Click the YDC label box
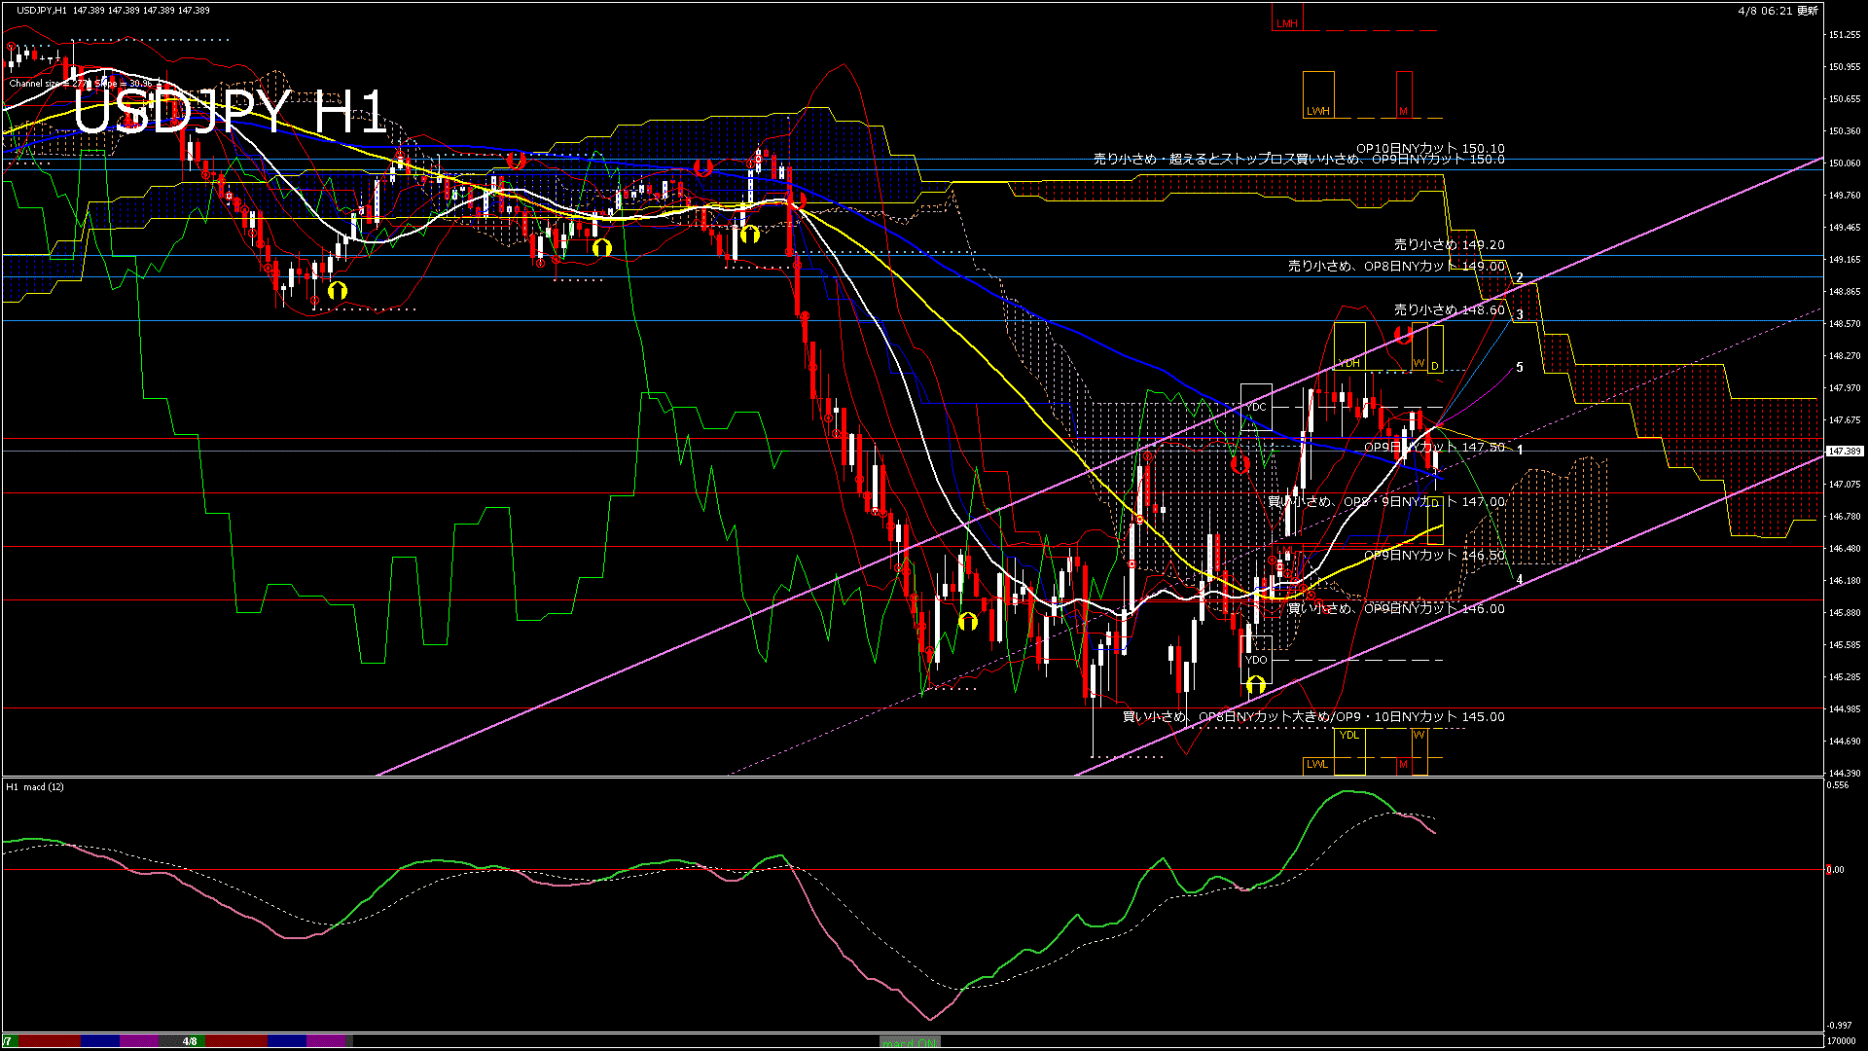Screen dimensions: 1868x1051 point(1257,407)
